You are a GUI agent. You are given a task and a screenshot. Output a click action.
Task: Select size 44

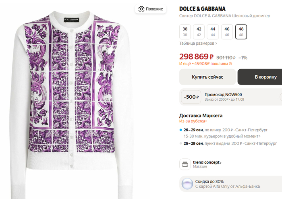coord(213,32)
